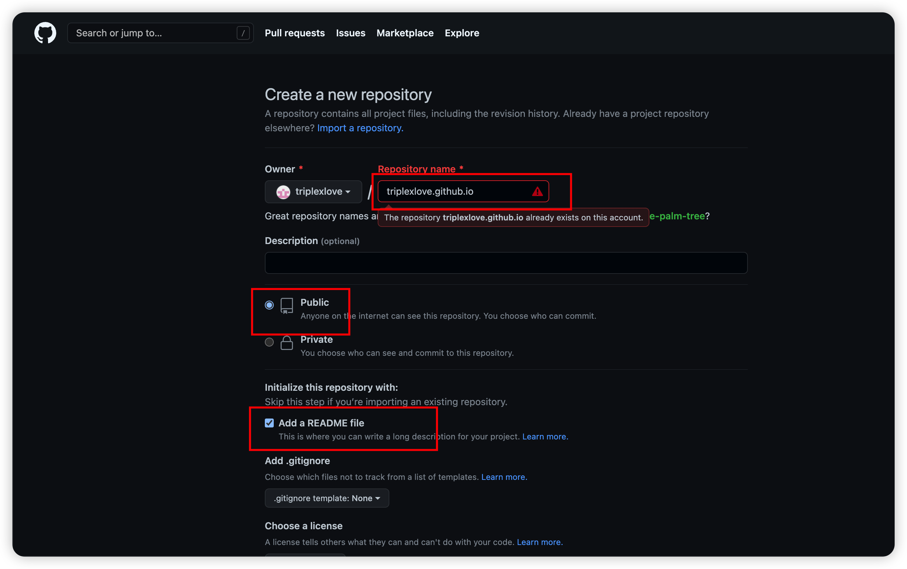The width and height of the screenshot is (907, 569).
Task: Select the Public visibility radio button
Action: click(x=269, y=305)
